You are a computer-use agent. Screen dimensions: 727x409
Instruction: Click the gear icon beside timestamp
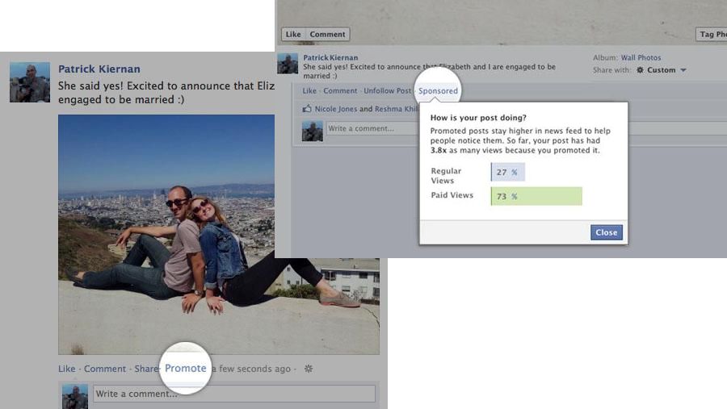[x=309, y=369]
